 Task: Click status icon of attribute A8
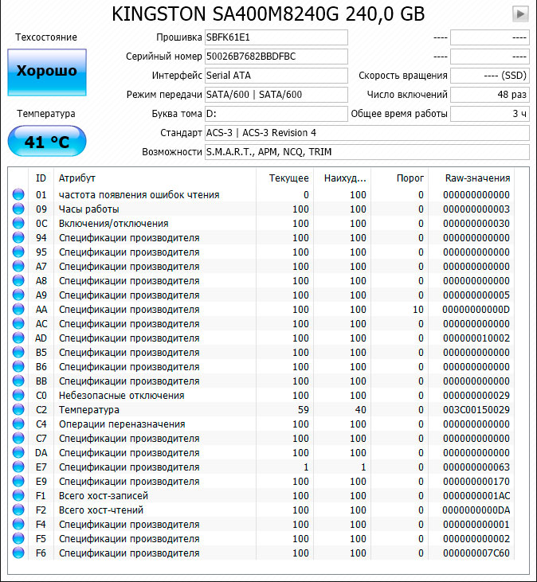click(x=18, y=280)
